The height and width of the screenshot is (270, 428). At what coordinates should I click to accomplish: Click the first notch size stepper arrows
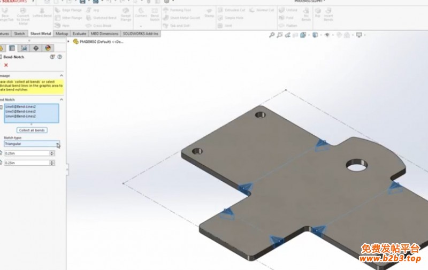pyautogui.click(x=52, y=153)
